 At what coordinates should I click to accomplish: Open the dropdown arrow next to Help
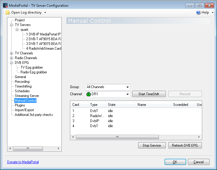(213, 12)
